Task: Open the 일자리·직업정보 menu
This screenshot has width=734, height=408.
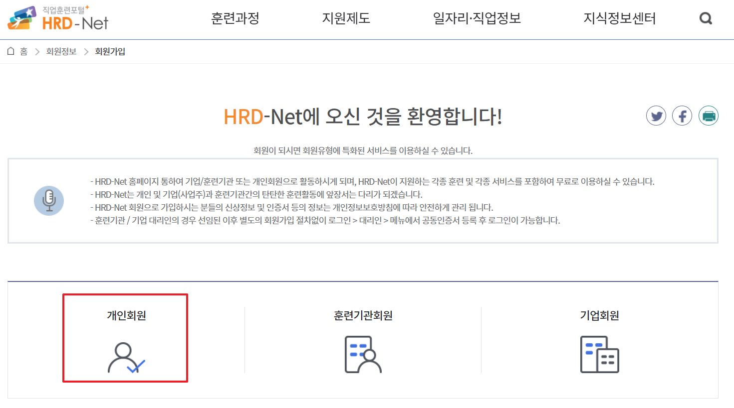Action: pos(477,18)
